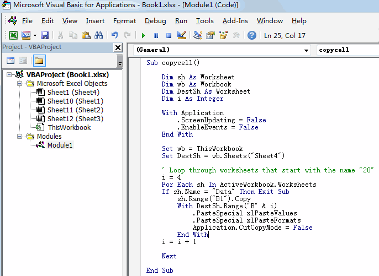This screenshot has height=276, width=379.
Task: Click the Break pause icon
Action: click(156, 36)
